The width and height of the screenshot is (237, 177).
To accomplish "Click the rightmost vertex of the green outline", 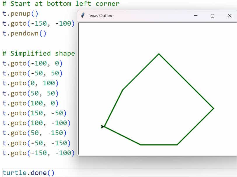I will coord(213,109).
